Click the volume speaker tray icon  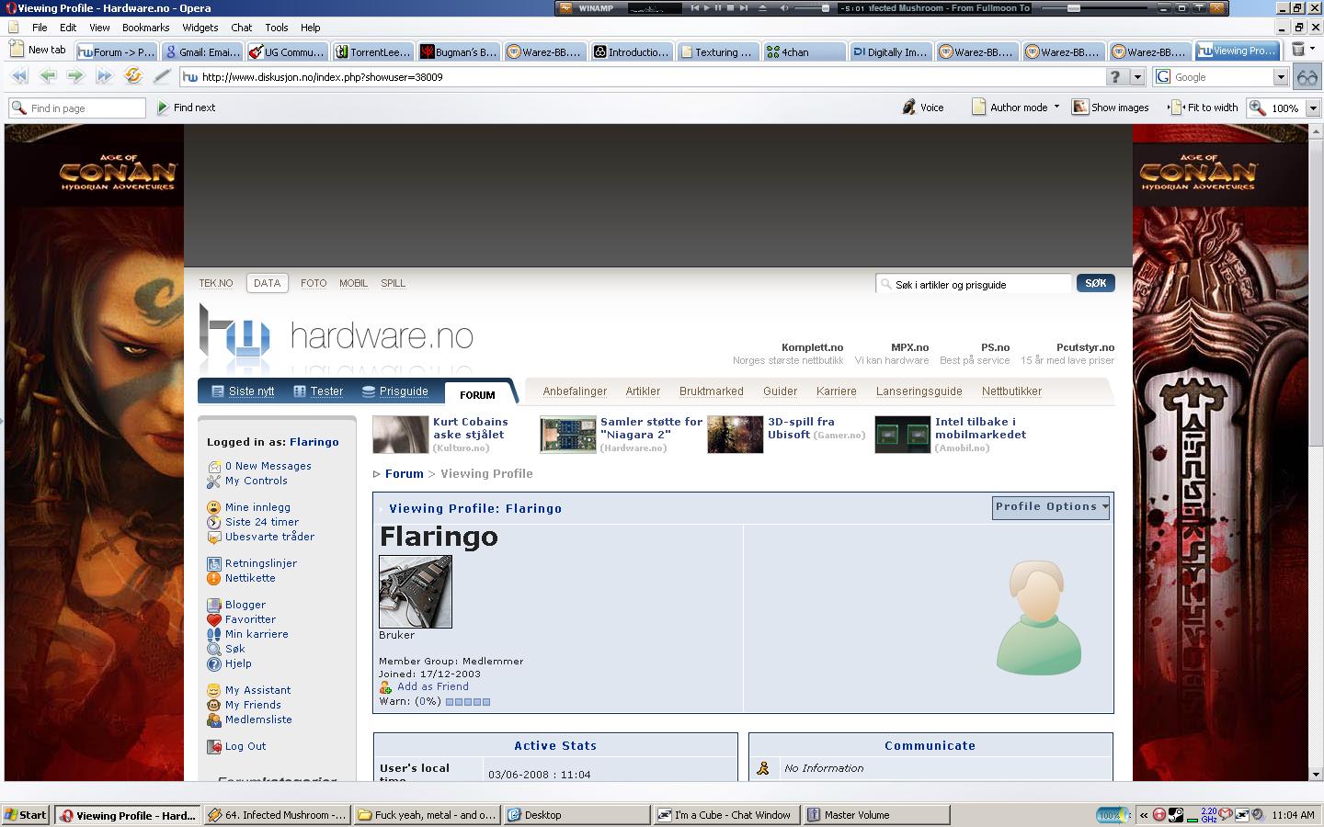coord(1257,814)
